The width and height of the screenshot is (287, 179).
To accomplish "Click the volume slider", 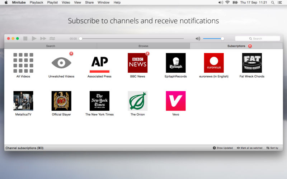I will (213, 39).
